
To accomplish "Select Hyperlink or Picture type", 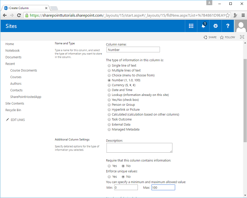I will coord(109,109).
